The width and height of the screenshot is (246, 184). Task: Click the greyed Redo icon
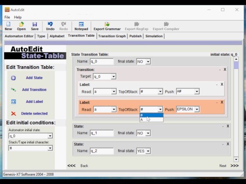[x=63, y=24]
